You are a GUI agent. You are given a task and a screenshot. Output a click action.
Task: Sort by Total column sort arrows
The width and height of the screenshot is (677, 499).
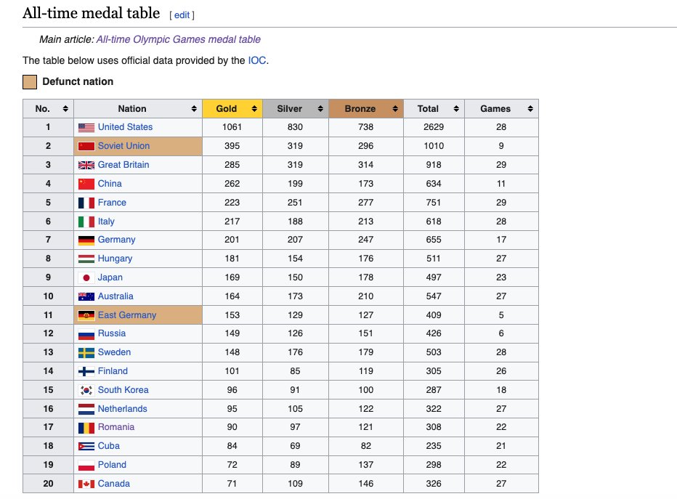click(x=456, y=109)
